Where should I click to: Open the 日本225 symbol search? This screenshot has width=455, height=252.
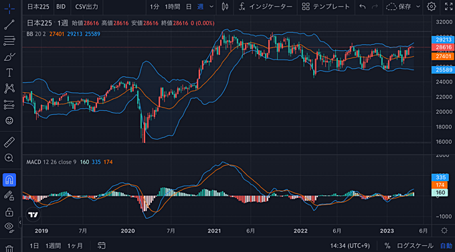coord(38,7)
